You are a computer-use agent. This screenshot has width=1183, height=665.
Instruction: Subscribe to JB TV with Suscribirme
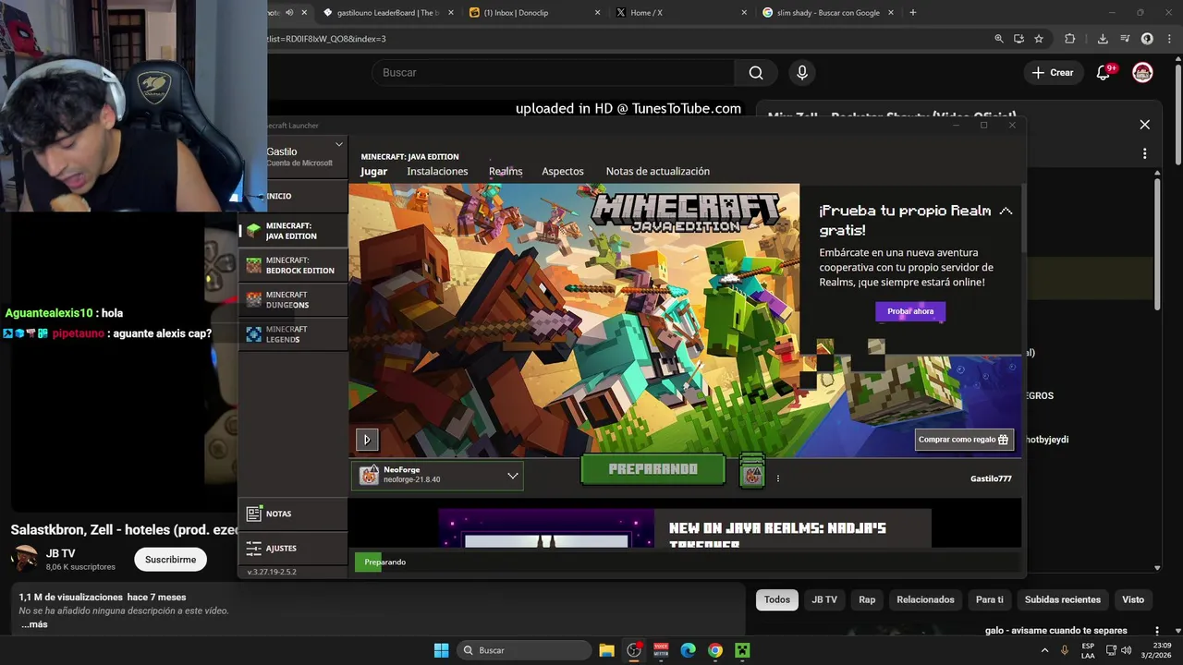[170, 560]
